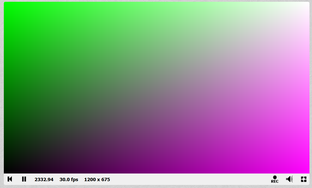Screen dimensions: 312x188
Task: Reset the shader time to start
Action: tap(10, 179)
